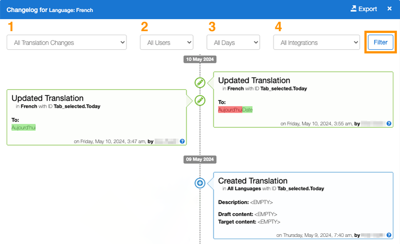Click the green Aujourd'hui text in left card
Screen dimensions: 400x244
24,127
